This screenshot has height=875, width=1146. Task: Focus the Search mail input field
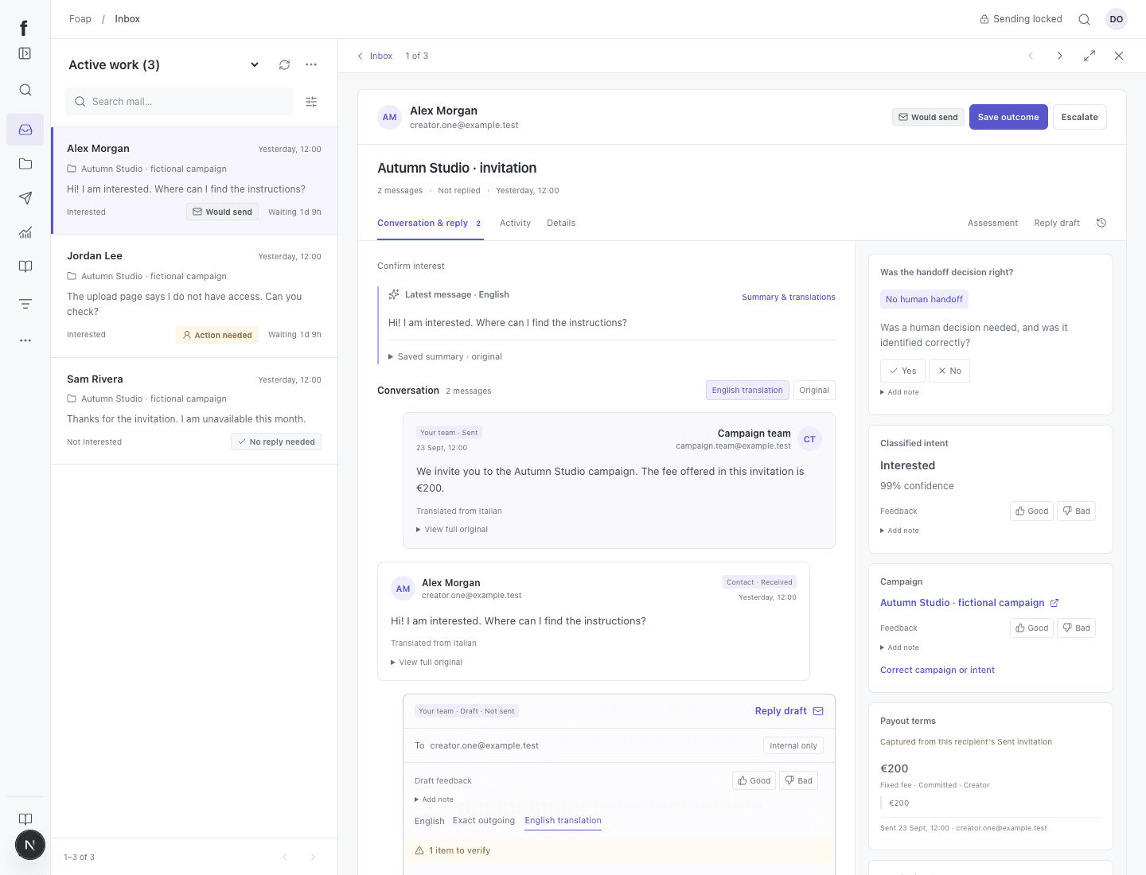tap(179, 102)
